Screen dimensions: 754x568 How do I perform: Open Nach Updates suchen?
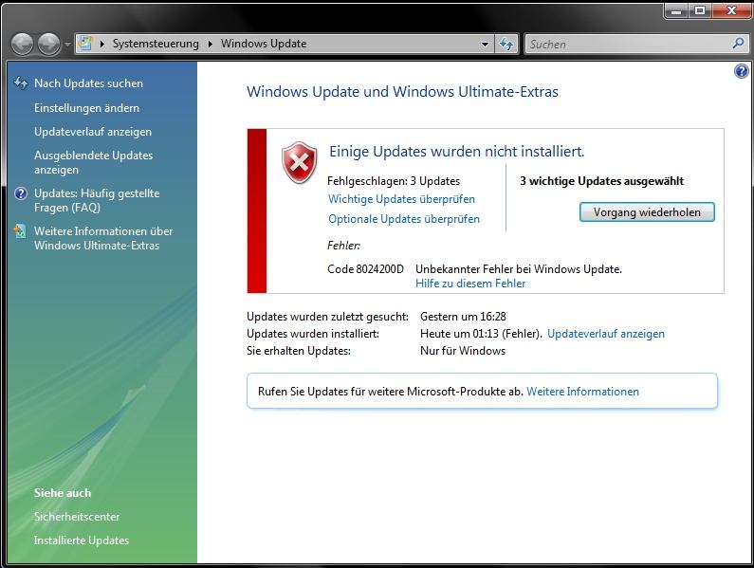click(x=88, y=83)
